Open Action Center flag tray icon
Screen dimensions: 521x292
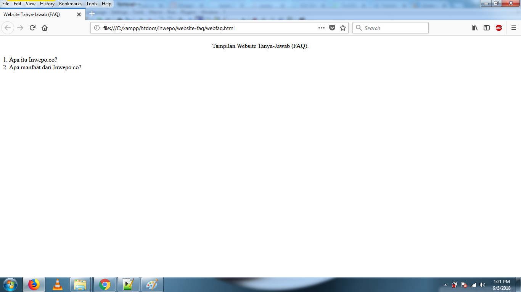click(x=464, y=285)
